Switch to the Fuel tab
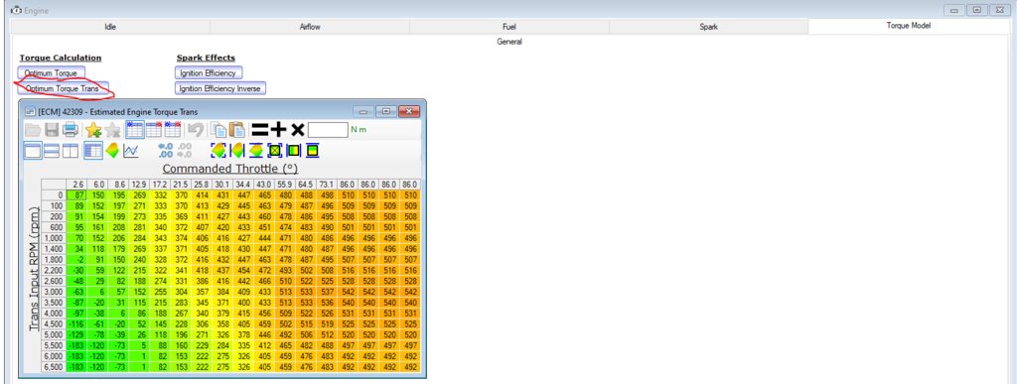The image size is (1017, 384). [x=509, y=27]
